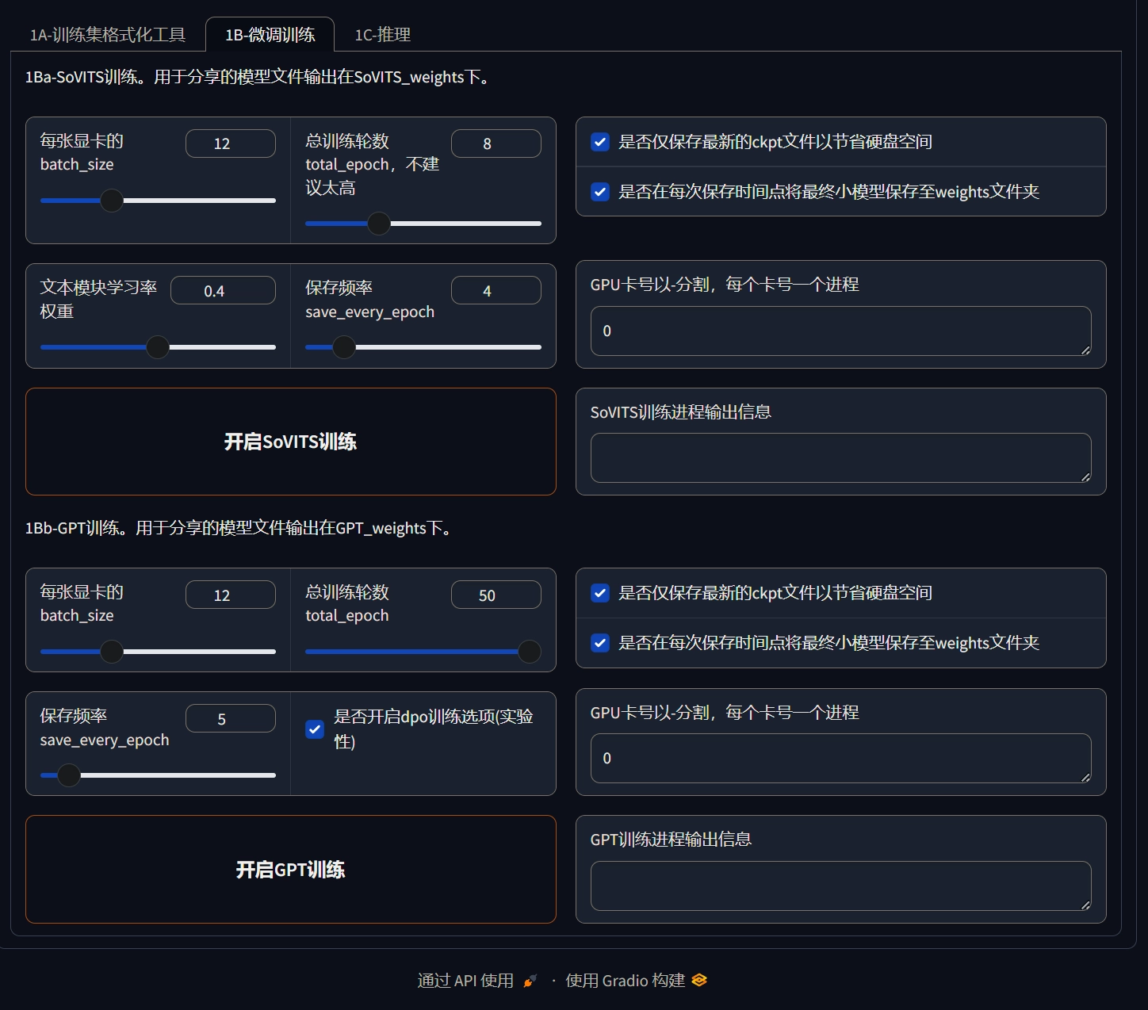
Task: Start training with 开启SoVITS训练 button
Action: pyautogui.click(x=290, y=442)
